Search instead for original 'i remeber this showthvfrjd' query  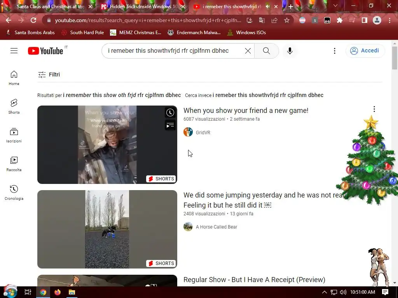(268, 95)
